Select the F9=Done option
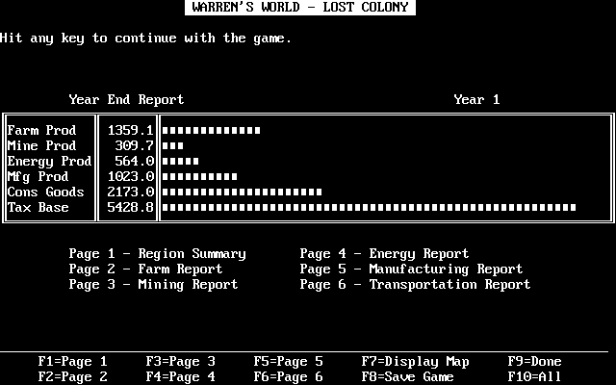Screen dimensions: 616x385 [535, 362]
